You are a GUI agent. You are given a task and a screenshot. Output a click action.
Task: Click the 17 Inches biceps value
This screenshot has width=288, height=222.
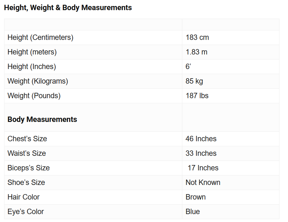coord(203,168)
